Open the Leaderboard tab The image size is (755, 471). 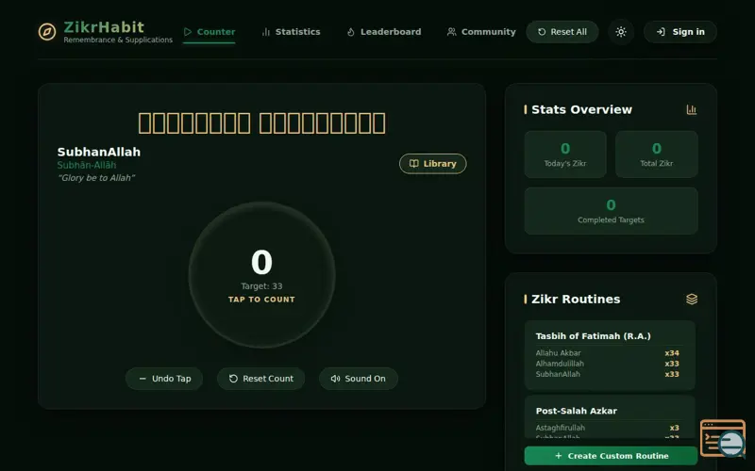click(384, 32)
